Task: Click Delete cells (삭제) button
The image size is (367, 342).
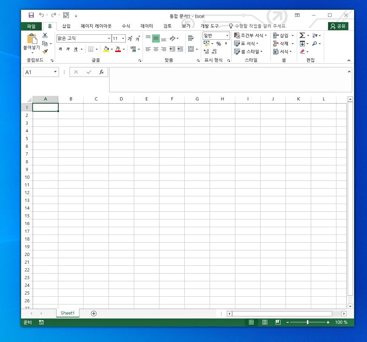Action: point(281,44)
